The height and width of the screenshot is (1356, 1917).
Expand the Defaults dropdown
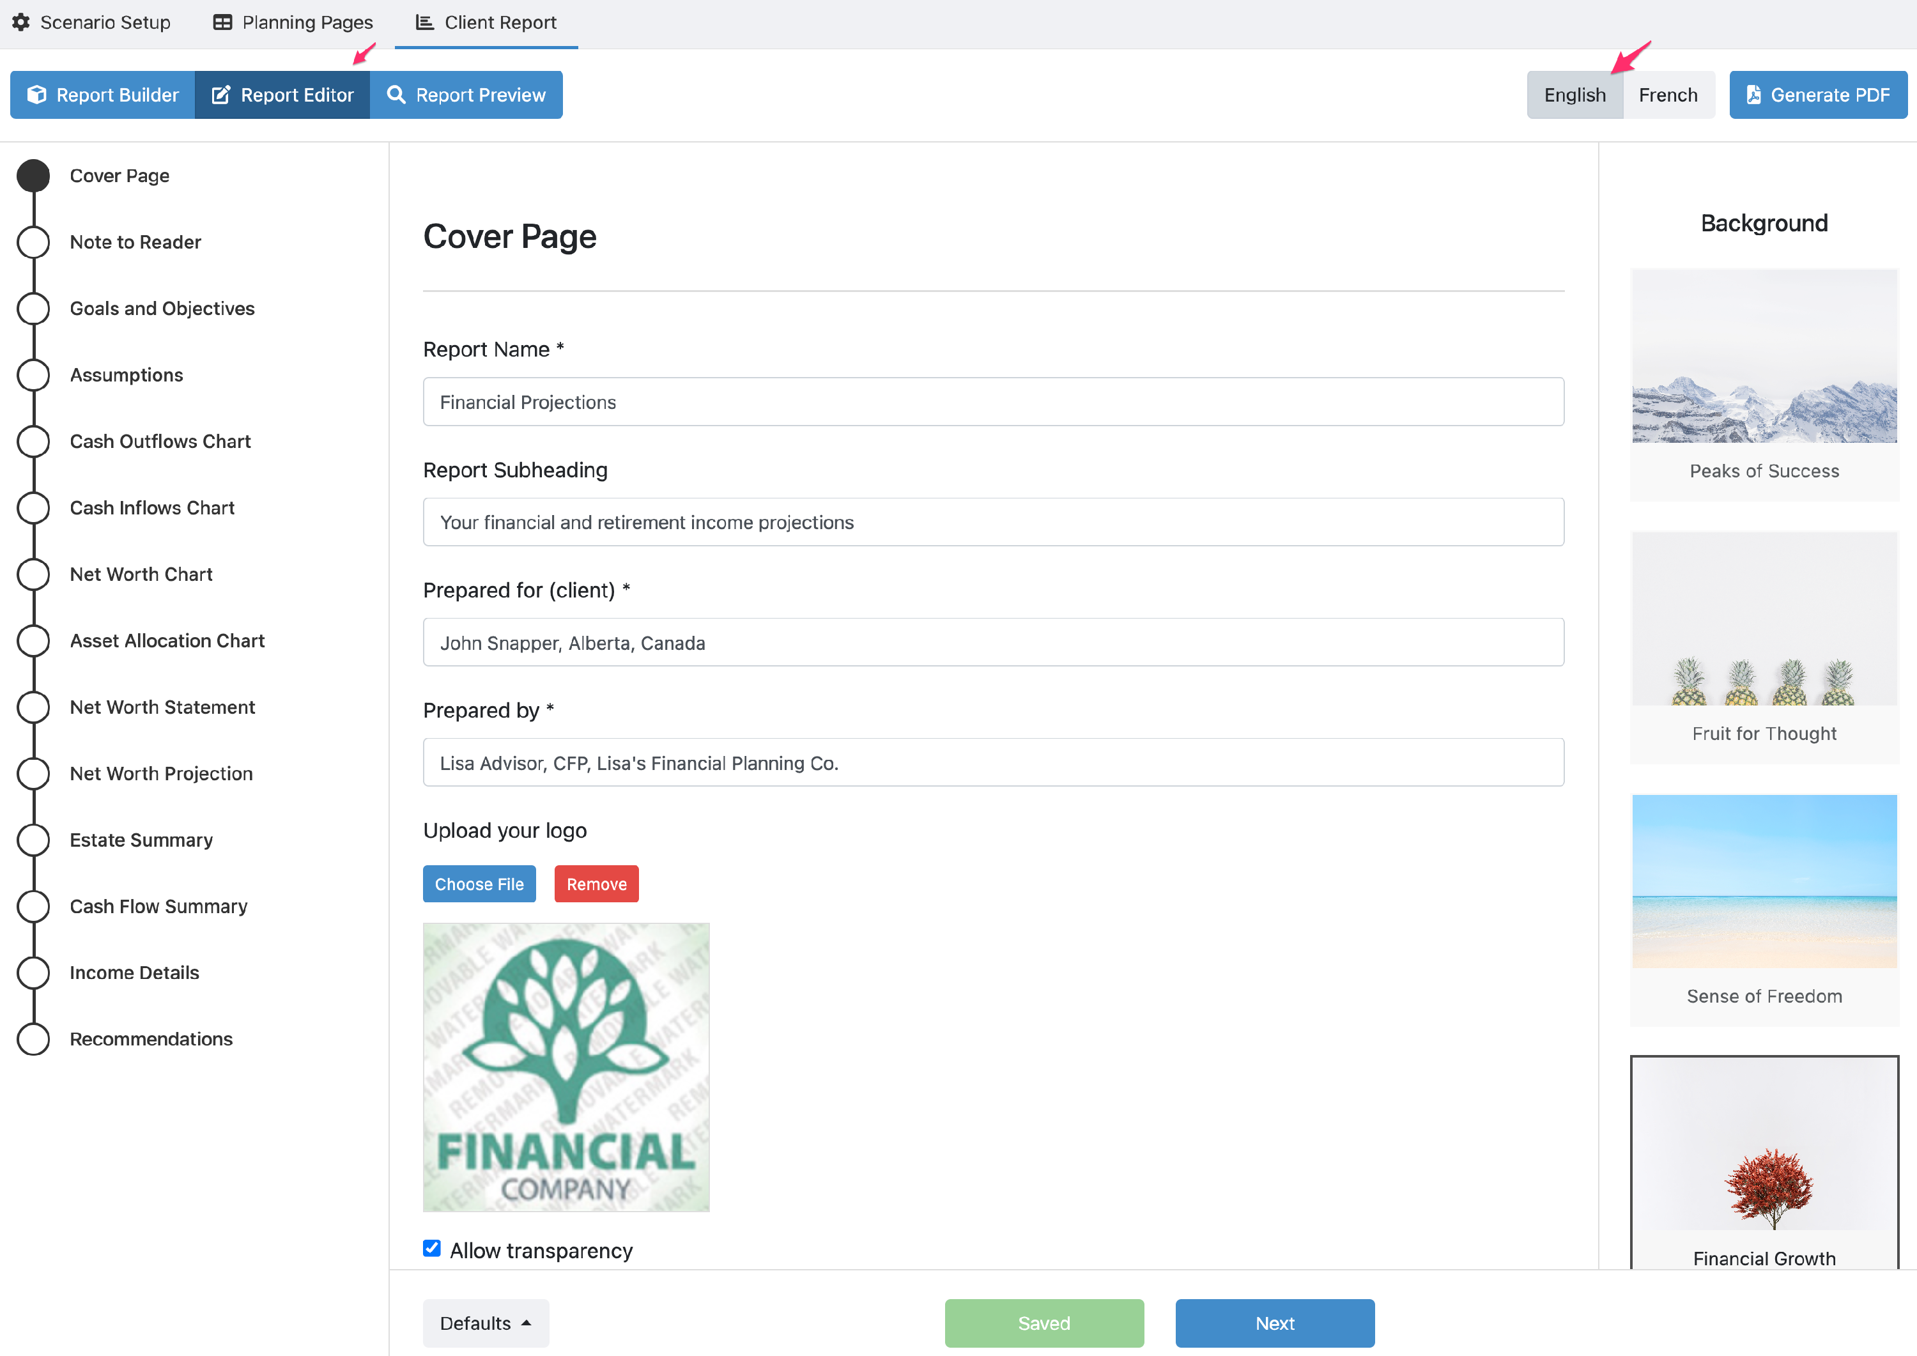pos(485,1323)
